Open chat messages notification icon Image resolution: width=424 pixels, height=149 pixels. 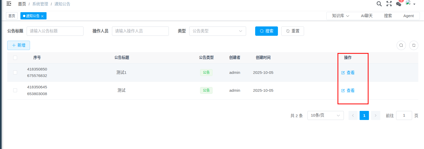pos(399,4)
